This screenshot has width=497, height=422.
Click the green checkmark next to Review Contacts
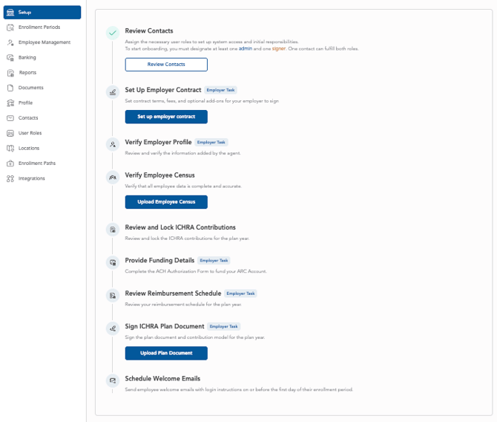coord(113,33)
